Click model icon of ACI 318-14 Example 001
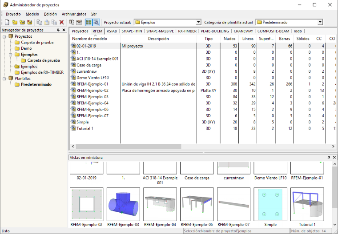 click(x=73, y=58)
